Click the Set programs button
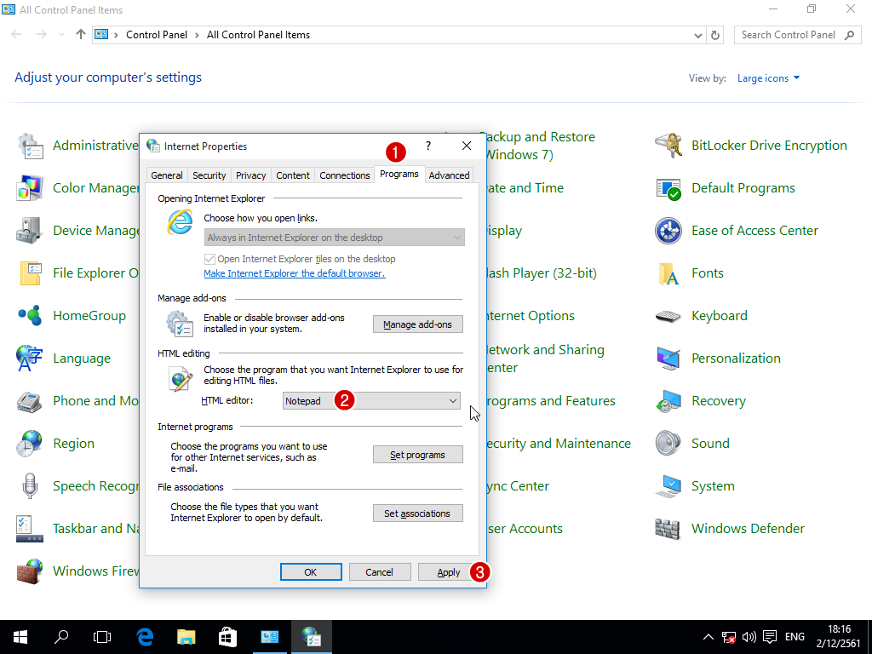 coord(417,455)
